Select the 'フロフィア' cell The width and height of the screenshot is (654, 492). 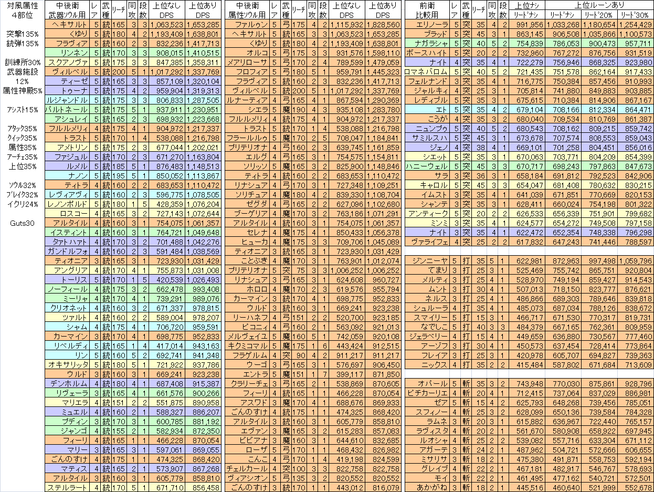247,71
